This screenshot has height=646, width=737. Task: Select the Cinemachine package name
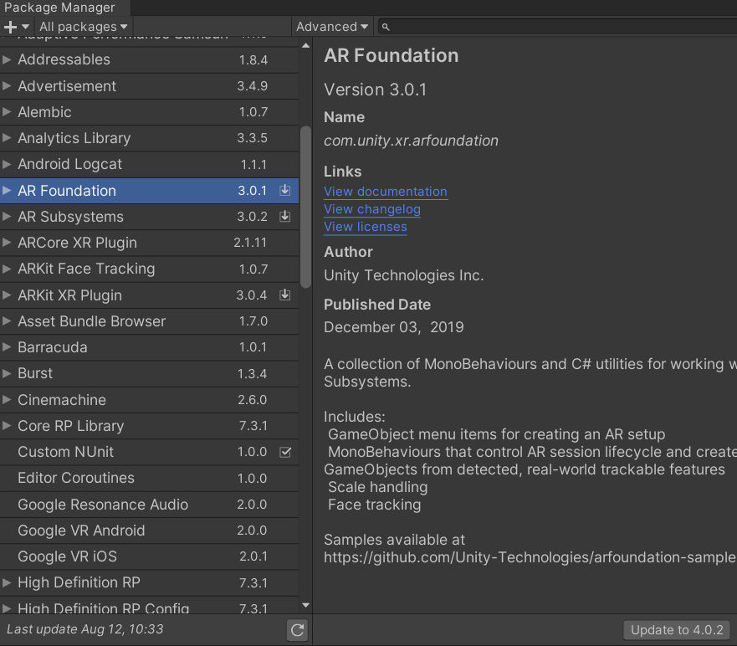coord(62,400)
